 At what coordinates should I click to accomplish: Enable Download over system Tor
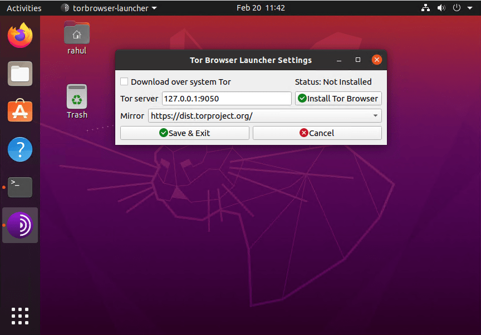click(x=124, y=82)
